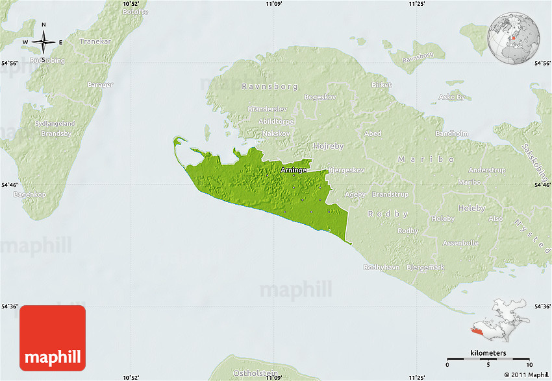Click the Tranekær label on Langeland
552x381 pixels.
[95, 41]
